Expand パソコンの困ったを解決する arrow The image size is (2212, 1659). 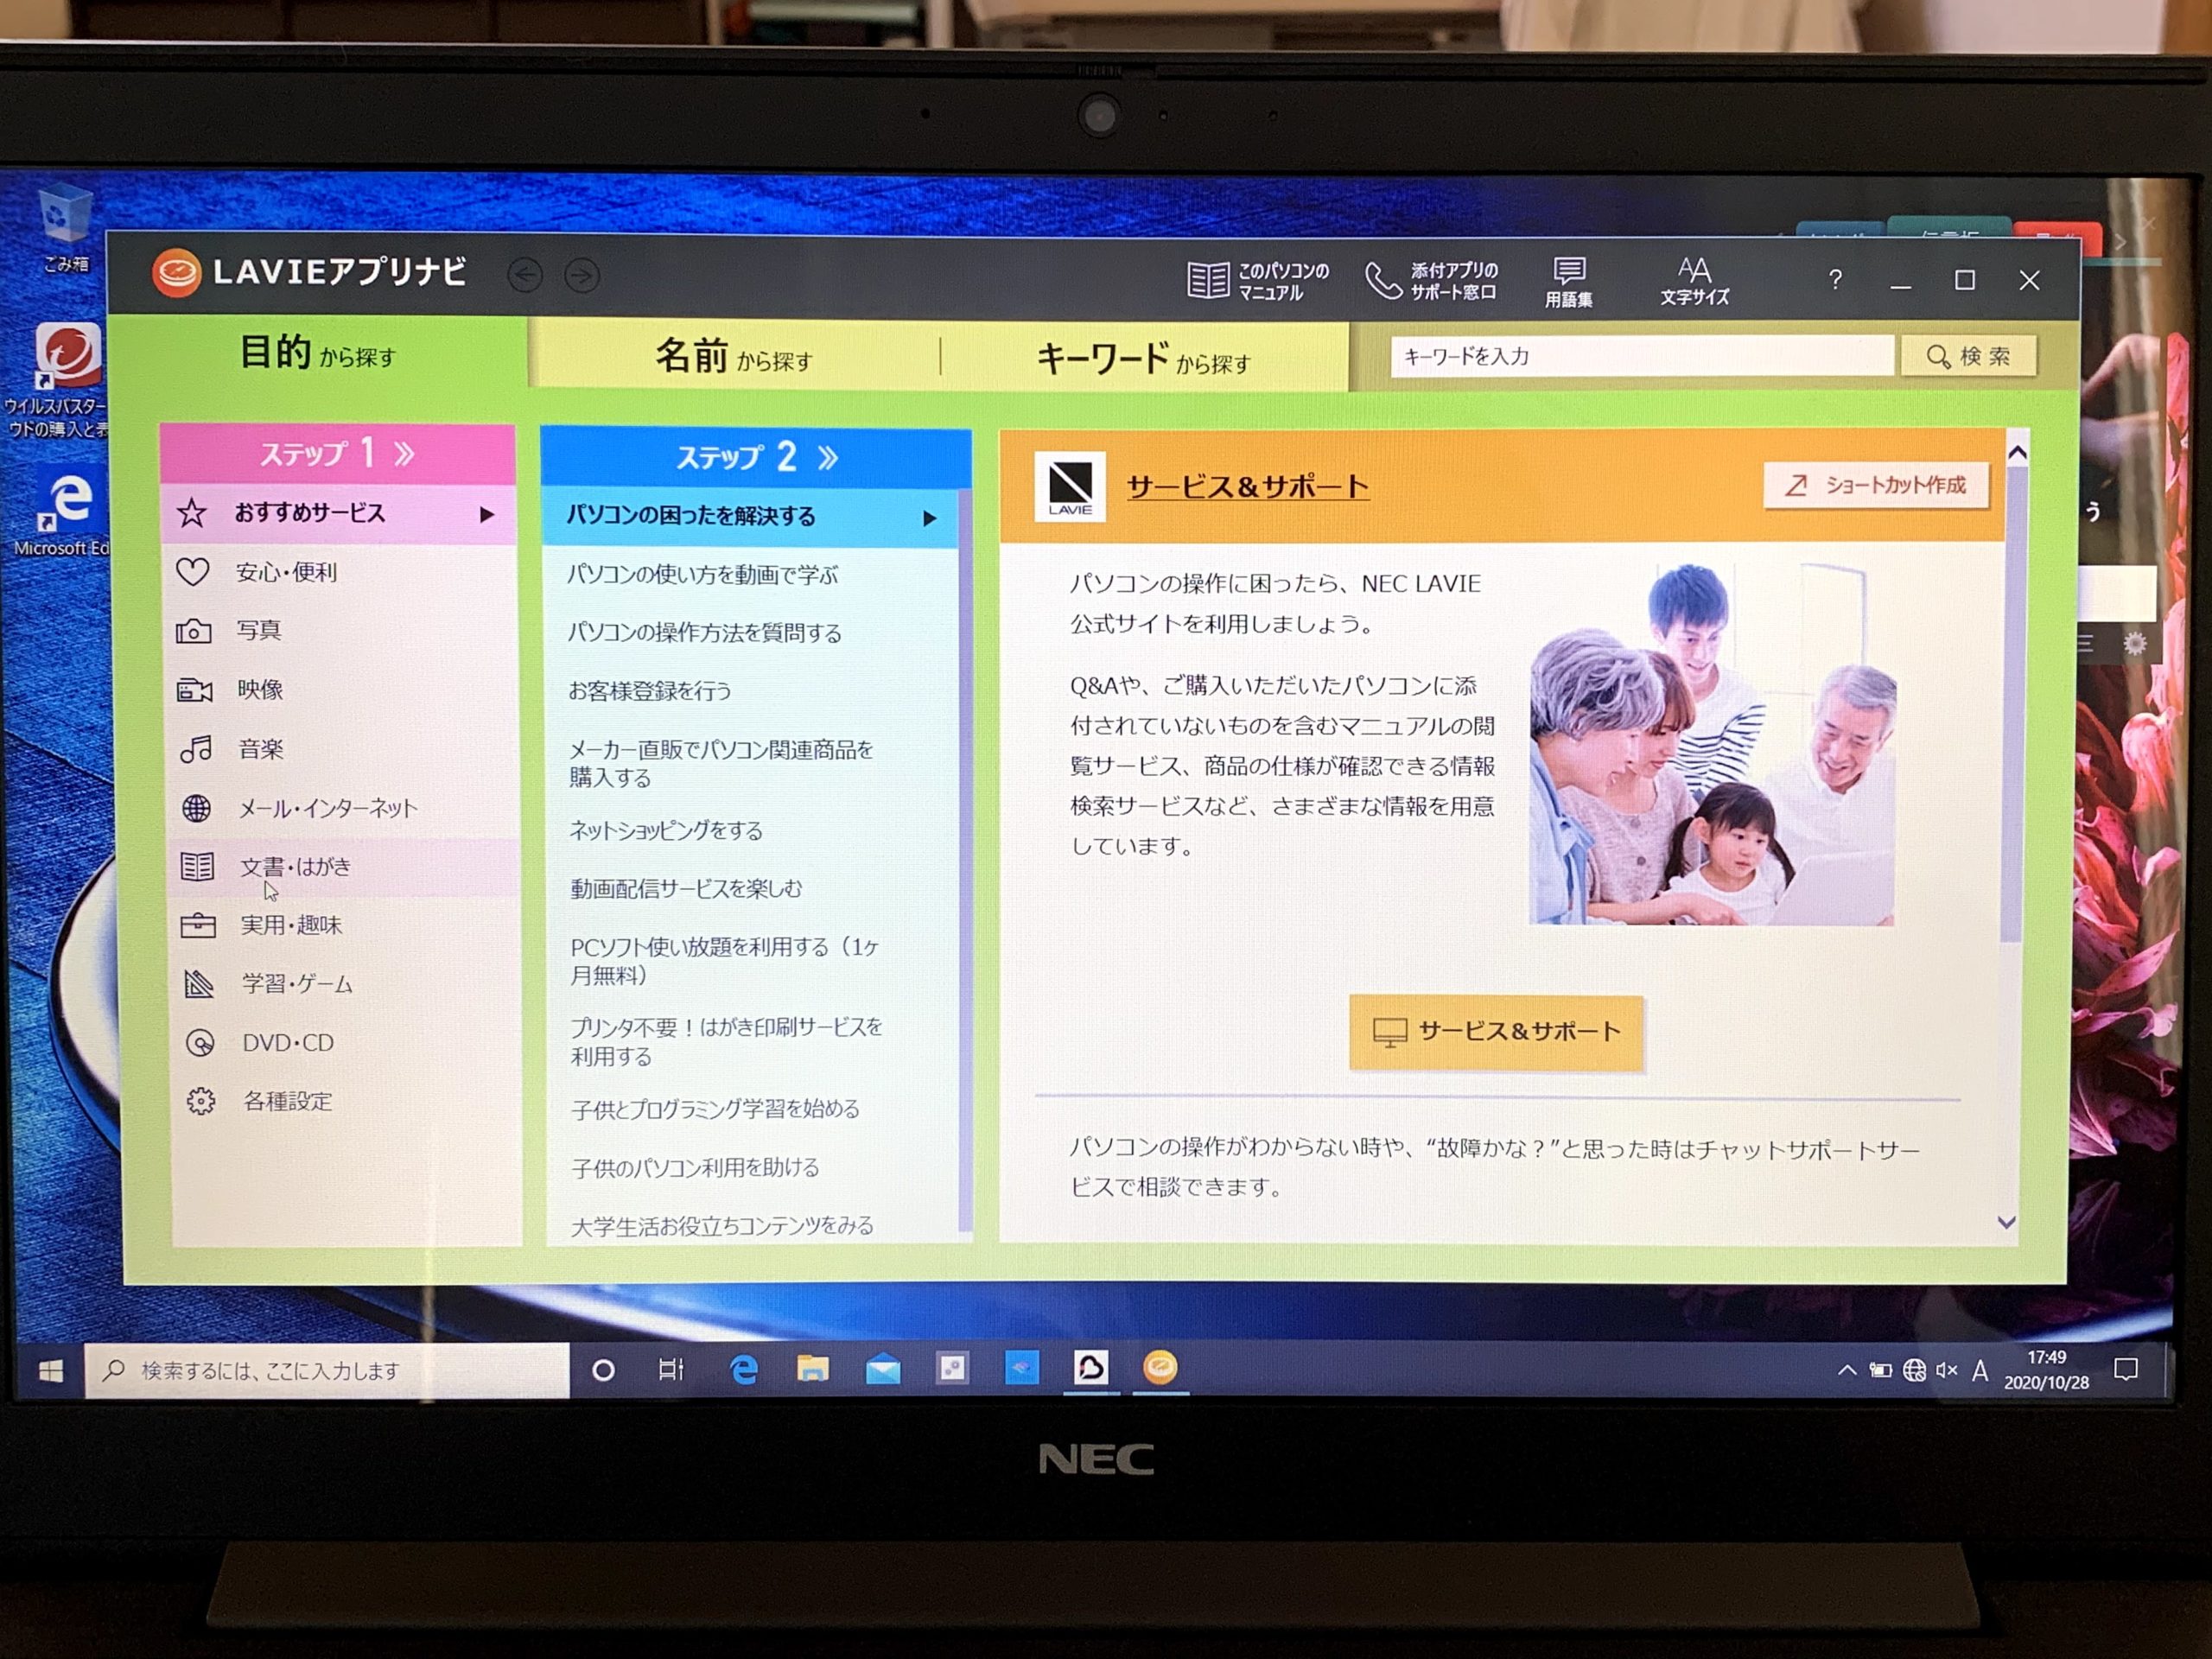(929, 518)
